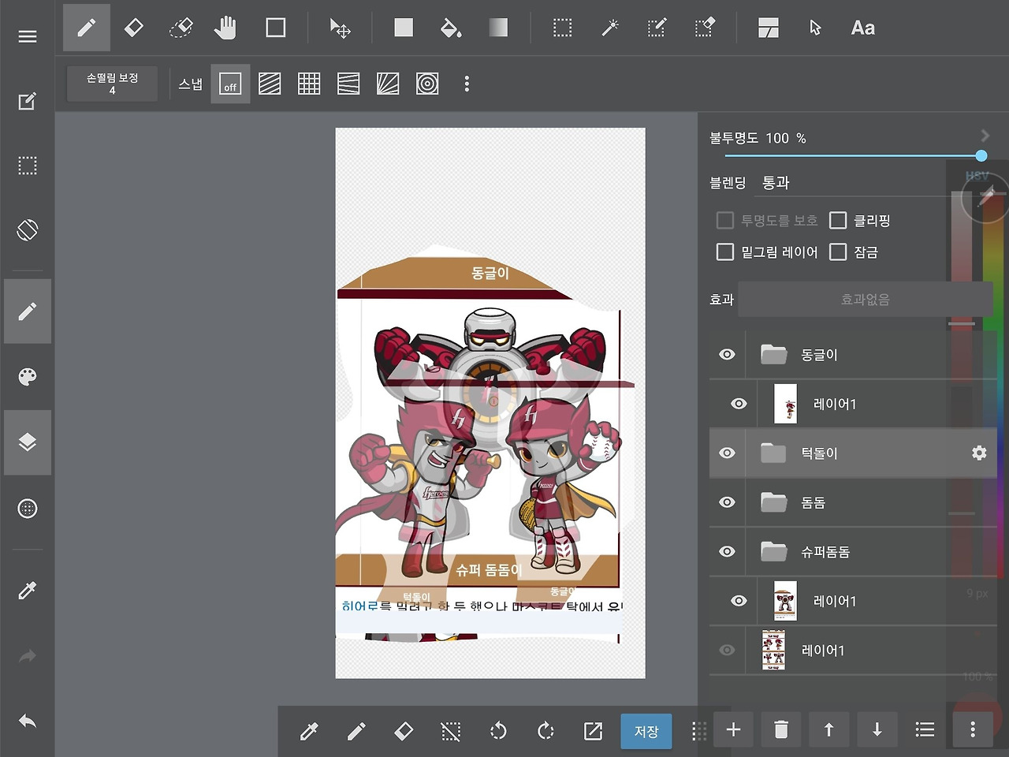This screenshot has height=757, width=1009.
Task: Adjust the 불투명도 opacity slider handle
Action: [981, 156]
